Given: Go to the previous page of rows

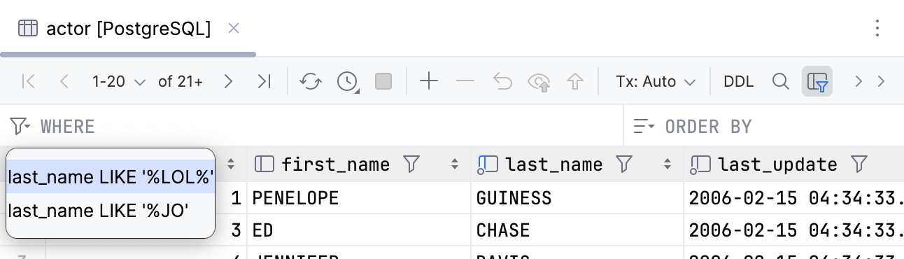Looking at the screenshot, I should tap(64, 81).
